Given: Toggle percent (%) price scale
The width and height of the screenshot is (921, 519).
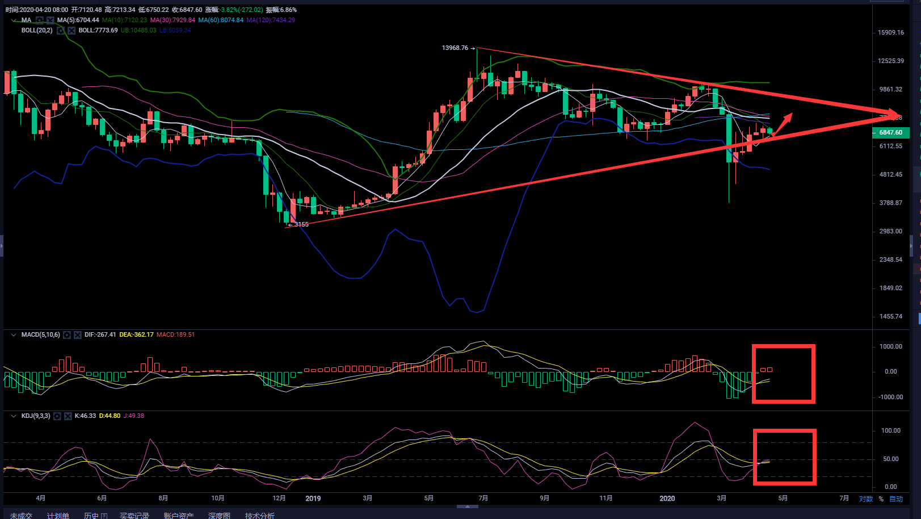Looking at the screenshot, I should [881, 499].
